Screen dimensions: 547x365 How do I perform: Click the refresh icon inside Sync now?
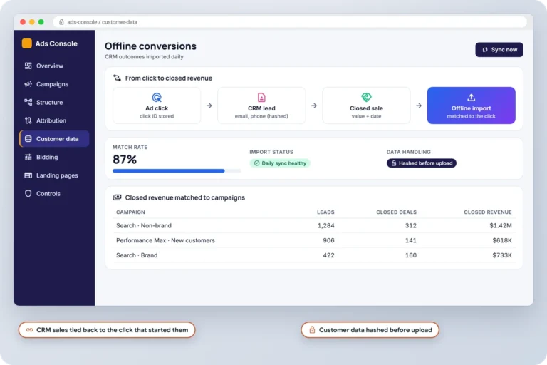(x=485, y=50)
